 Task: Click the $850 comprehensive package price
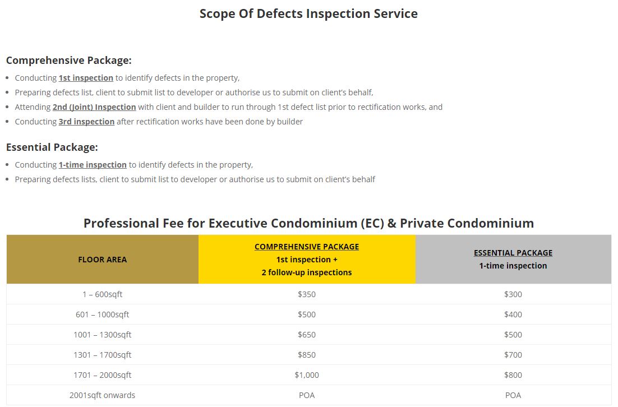[x=307, y=355]
